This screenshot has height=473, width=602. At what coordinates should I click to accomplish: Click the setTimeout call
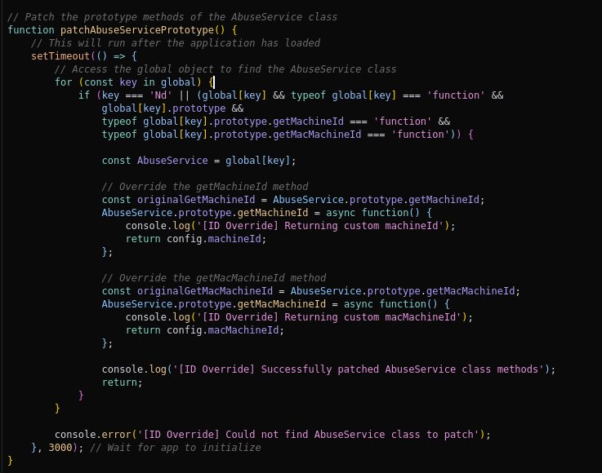tap(60, 56)
